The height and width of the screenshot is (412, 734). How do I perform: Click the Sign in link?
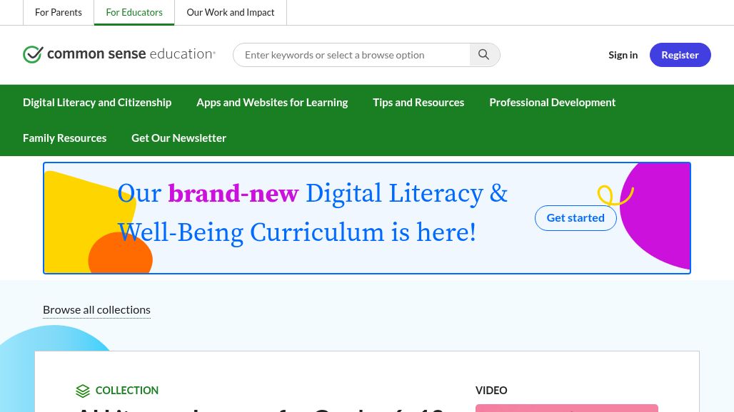(x=623, y=54)
